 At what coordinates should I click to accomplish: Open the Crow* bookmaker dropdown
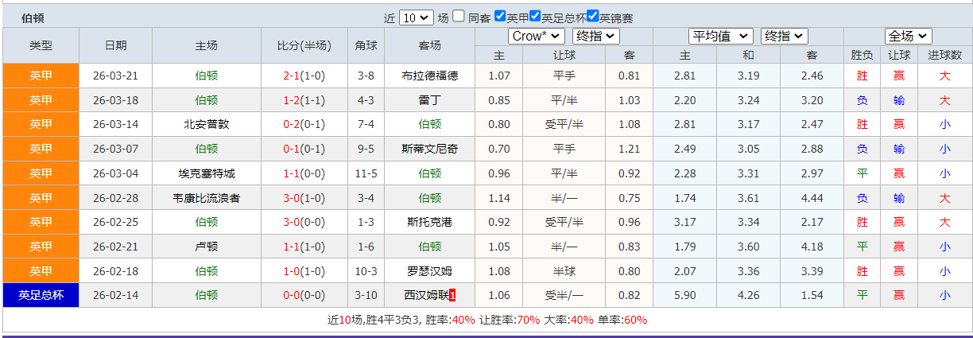pyautogui.click(x=537, y=36)
